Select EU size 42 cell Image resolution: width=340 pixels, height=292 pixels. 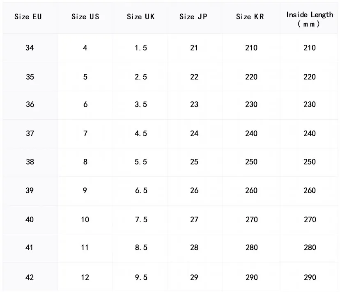pos(30,277)
